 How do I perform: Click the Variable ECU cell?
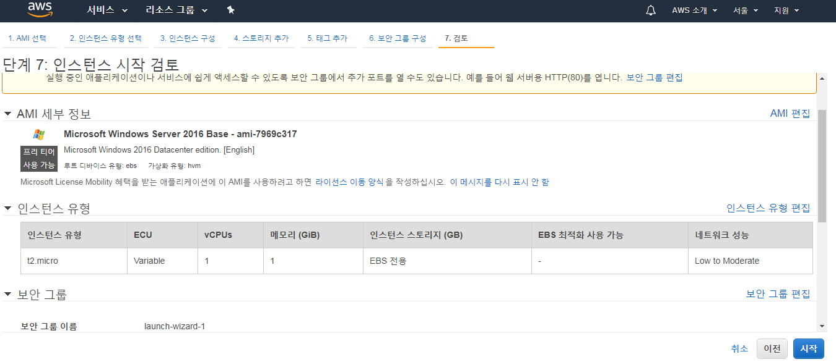pos(162,261)
